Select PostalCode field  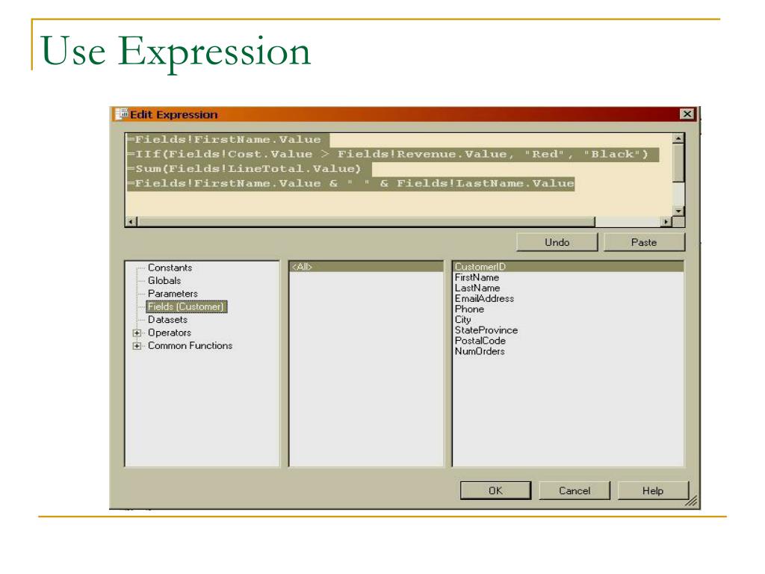480,341
